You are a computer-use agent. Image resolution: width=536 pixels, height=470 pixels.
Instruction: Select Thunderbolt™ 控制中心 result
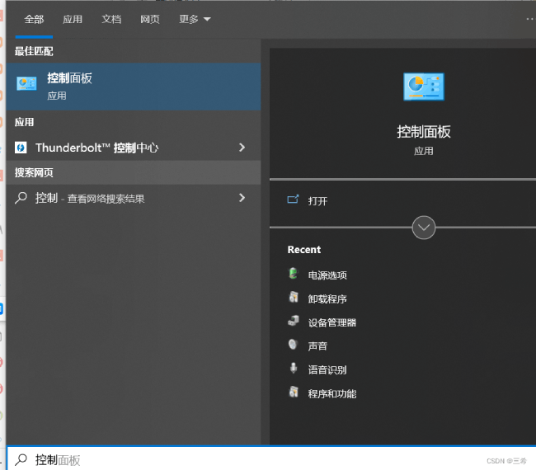(134, 148)
